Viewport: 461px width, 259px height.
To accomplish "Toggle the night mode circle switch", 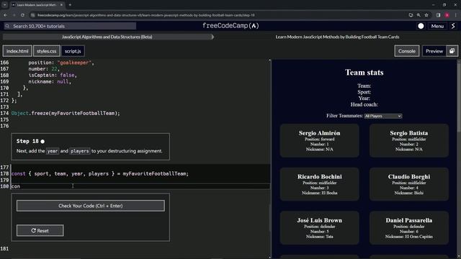I will pos(421,26).
